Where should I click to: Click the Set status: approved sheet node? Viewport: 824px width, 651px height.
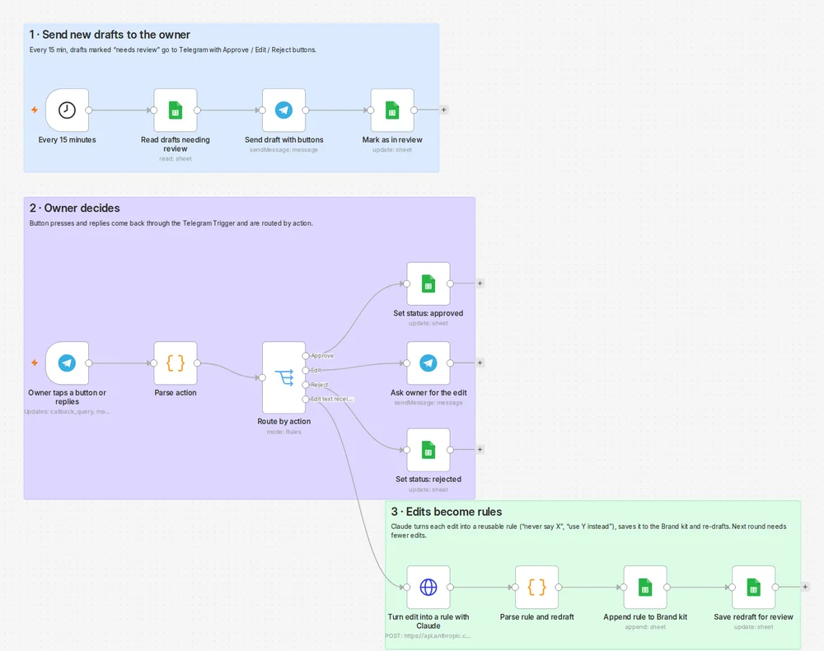428,283
